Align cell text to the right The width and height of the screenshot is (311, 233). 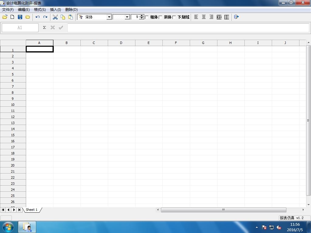tap(211, 17)
